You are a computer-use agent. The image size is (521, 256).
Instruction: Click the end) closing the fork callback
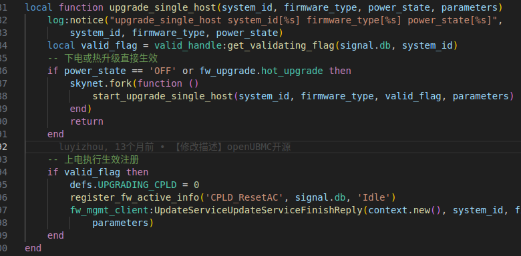point(81,109)
